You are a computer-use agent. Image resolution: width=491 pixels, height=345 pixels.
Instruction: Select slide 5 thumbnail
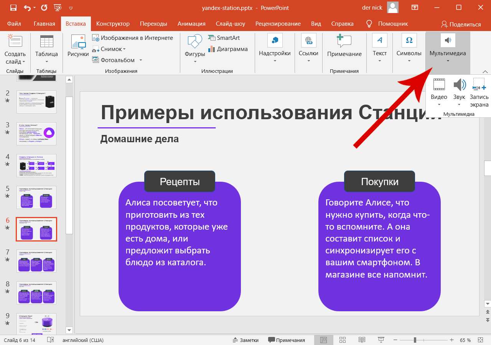(36, 197)
